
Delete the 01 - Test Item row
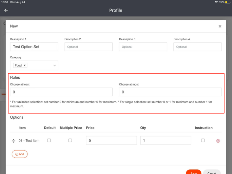click(218, 141)
